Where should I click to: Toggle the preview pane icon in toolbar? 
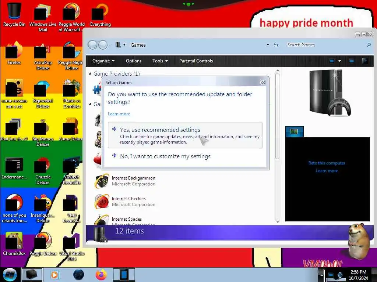(x=352, y=61)
